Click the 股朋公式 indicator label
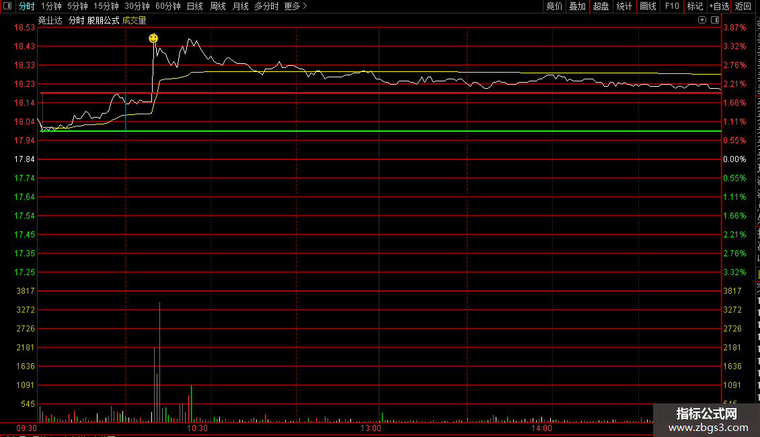This screenshot has width=760, height=437. coord(104,20)
